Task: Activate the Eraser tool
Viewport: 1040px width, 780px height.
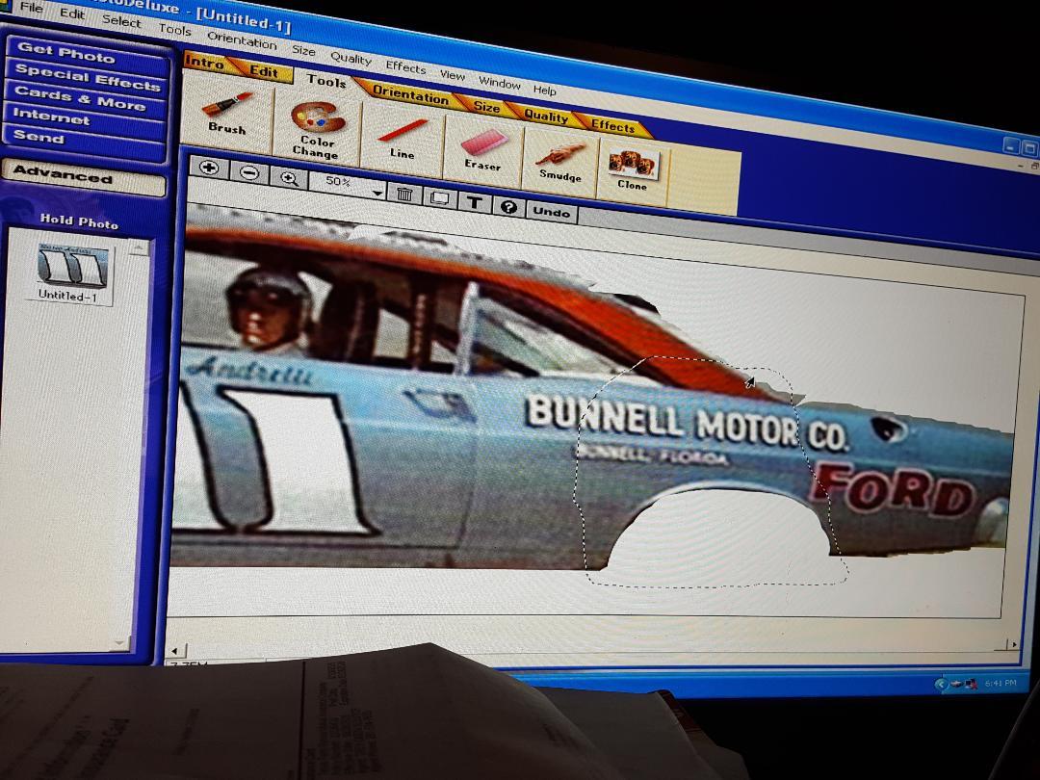Action: tap(482, 150)
